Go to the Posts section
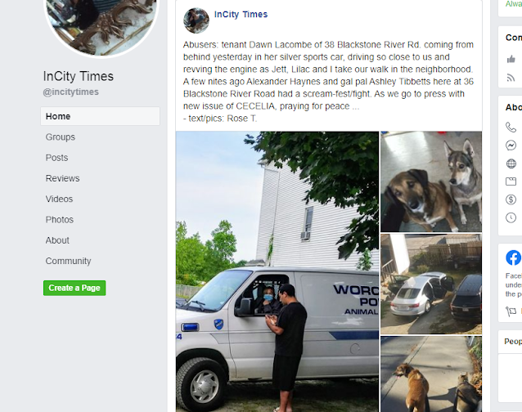Screen dimensions: 522x412 [x=56, y=158]
